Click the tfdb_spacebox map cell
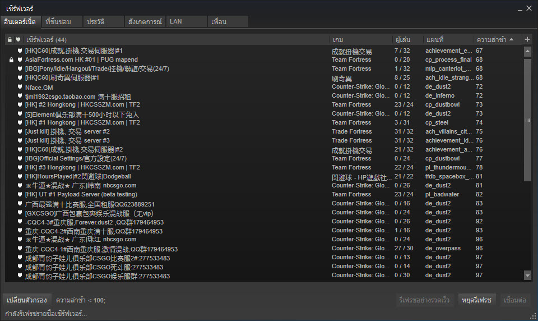538x321 pixels. click(x=449, y=176)
